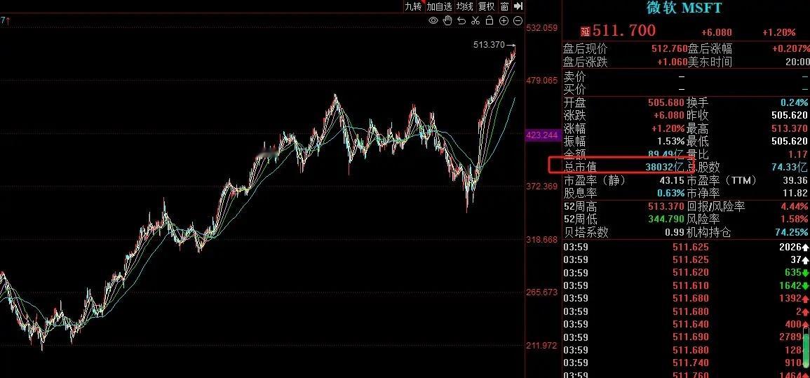This screenshot has width=810, height=378.
Task: Click the 513.370 high price label on chart
Action: pos(489,45)
